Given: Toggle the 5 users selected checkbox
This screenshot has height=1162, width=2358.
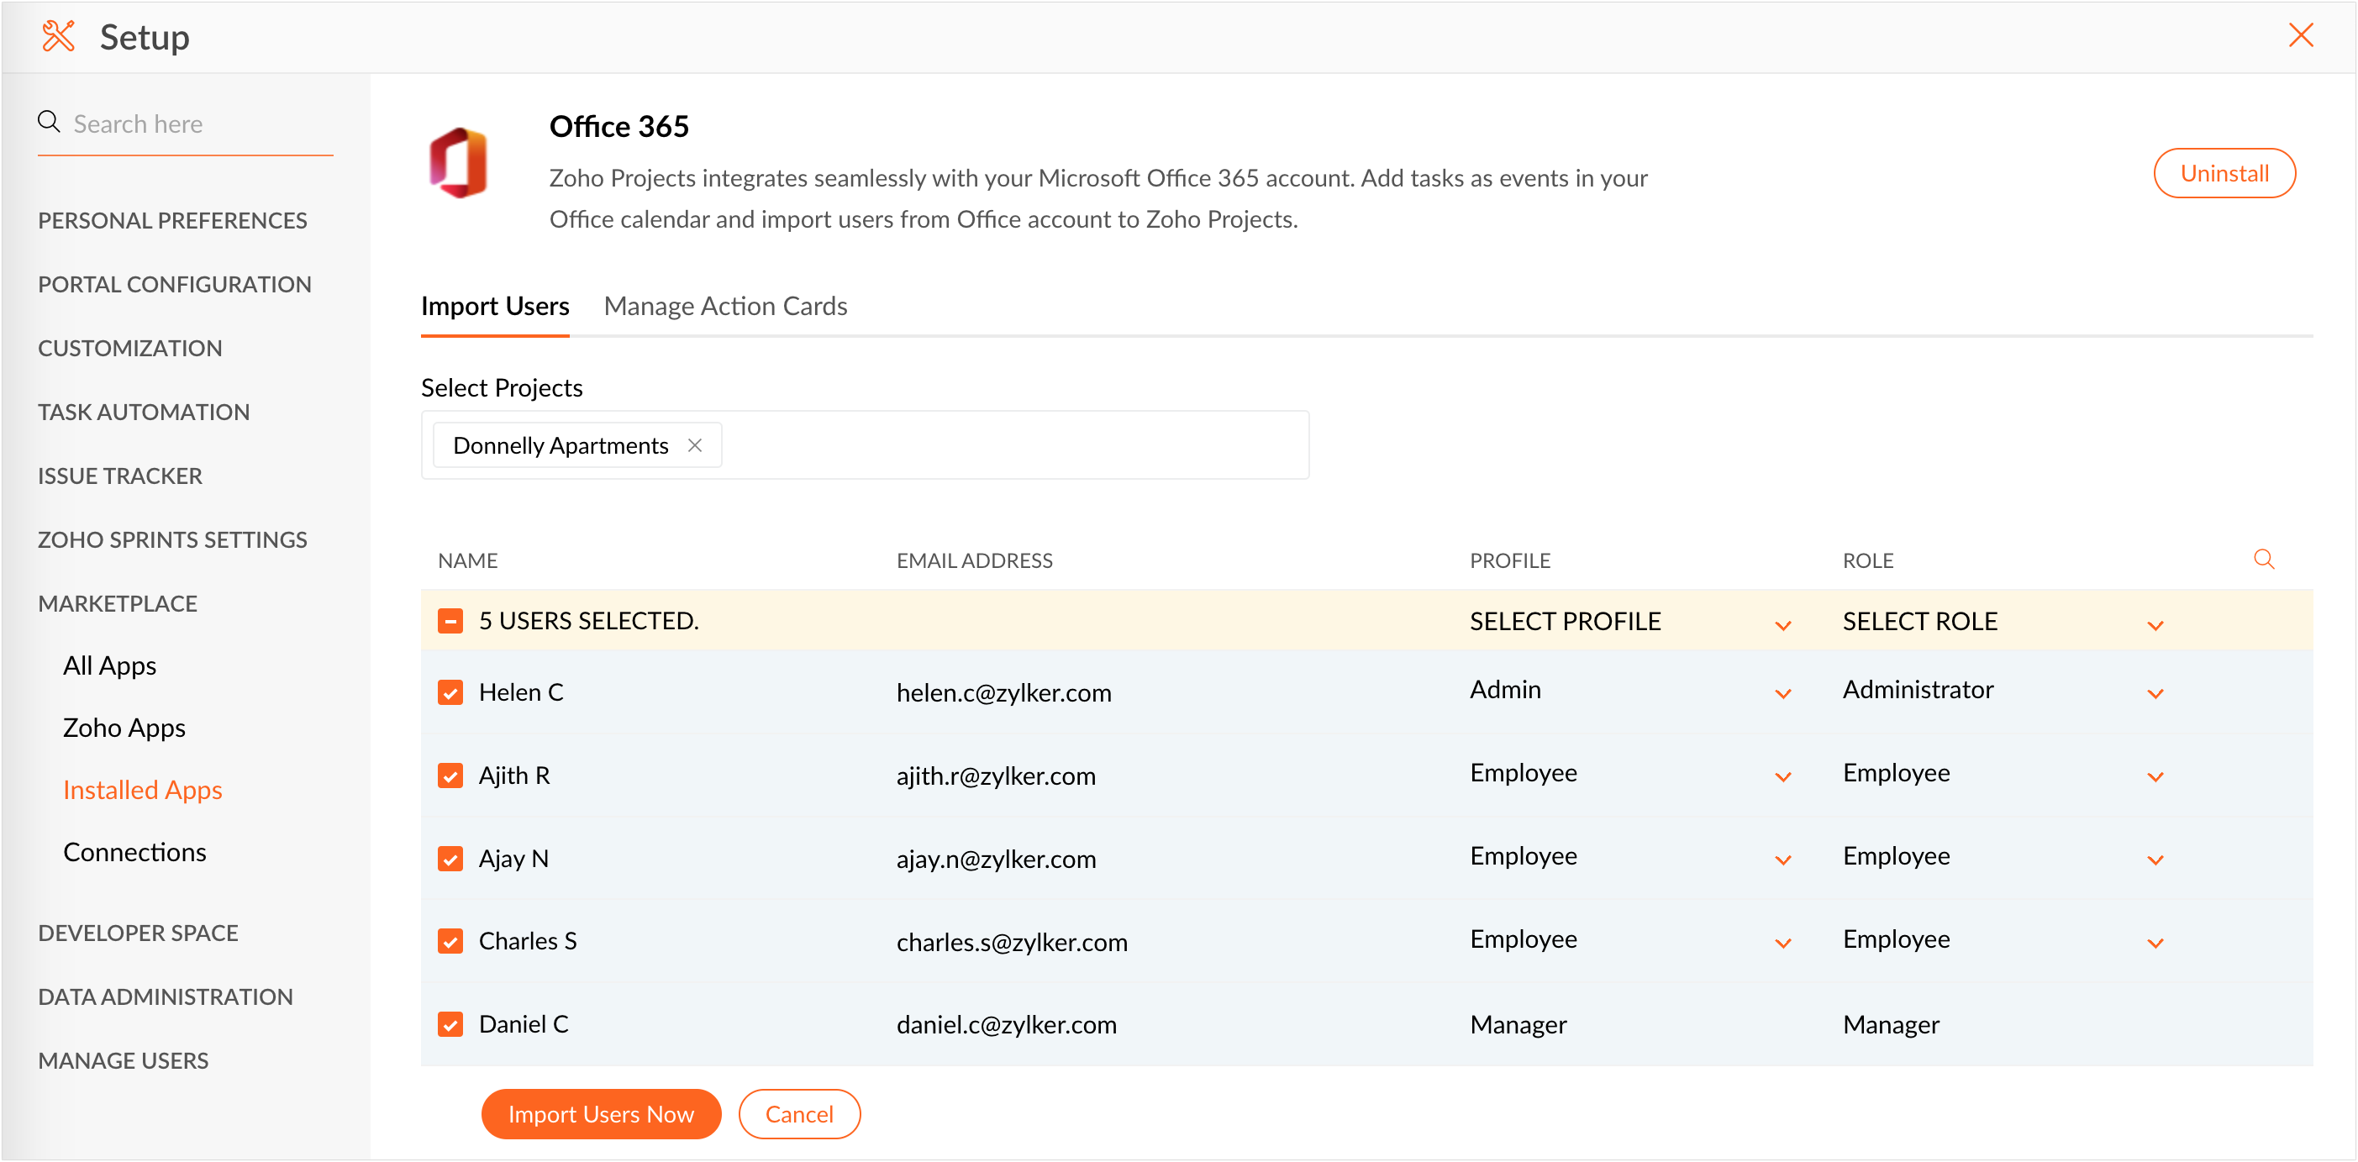Looking at the screenshot, I should (x=450, y=621).
